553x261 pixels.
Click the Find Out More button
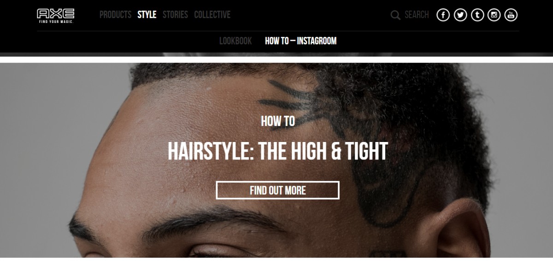pyautogui.click(x=277, y=190)
